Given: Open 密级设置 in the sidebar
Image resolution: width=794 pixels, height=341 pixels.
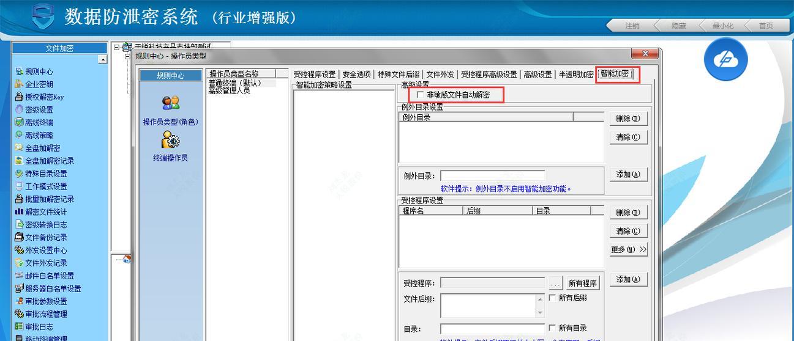Looking at the screenshot, I should [x=34, y=110].
